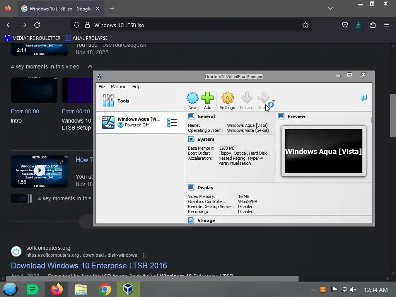Open the Firefox hamburger menu
The image size is (396, 297).
pos(387,25)
